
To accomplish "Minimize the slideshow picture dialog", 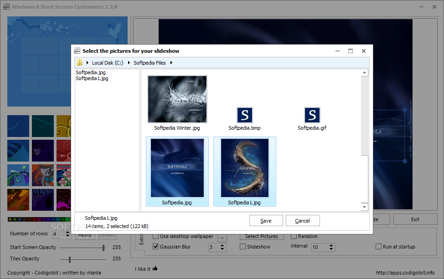I will pyautogui.click(x=337, y=51).
